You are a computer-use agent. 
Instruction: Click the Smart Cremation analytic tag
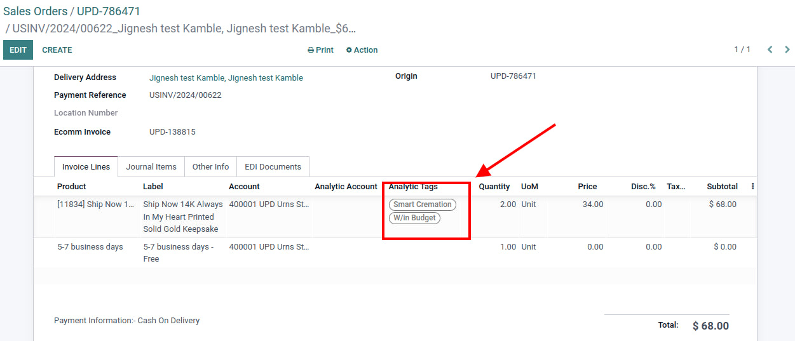click(x=422, y=204)
